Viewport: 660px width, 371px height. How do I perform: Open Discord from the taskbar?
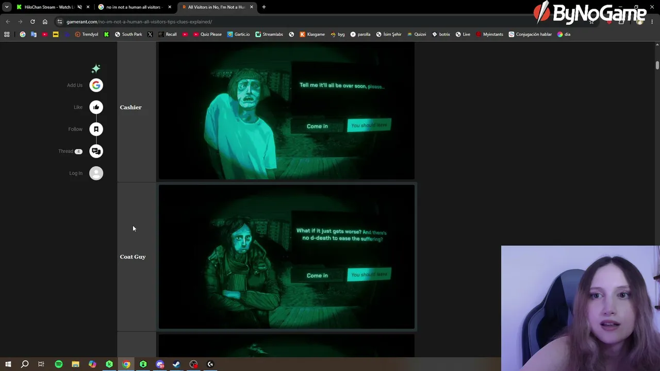click(x=160, y=364)
